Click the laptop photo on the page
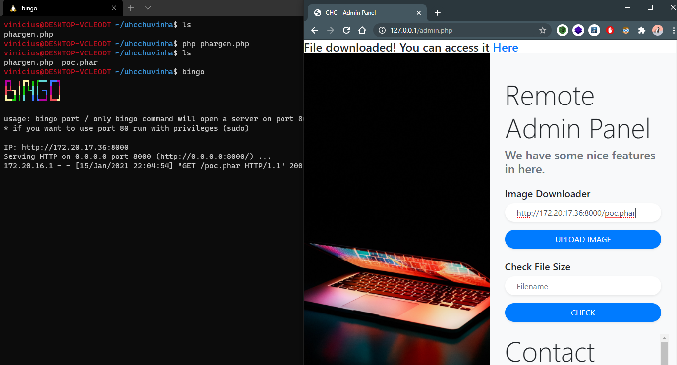 click(x=396, y=209)
